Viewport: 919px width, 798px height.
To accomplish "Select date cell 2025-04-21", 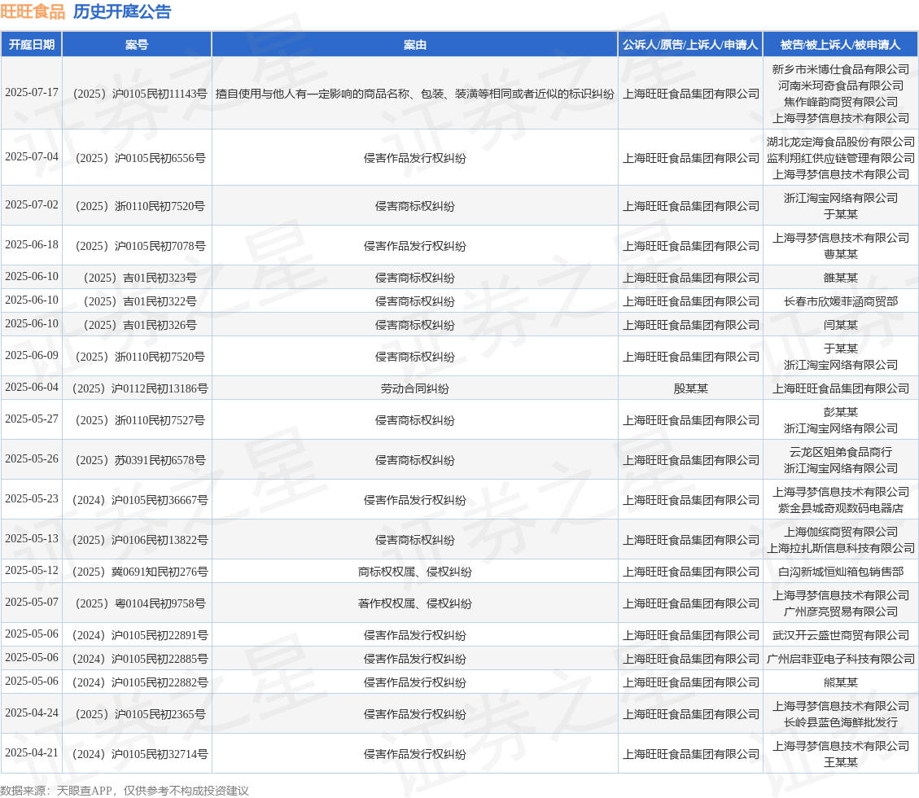I will tap(32, 753).
